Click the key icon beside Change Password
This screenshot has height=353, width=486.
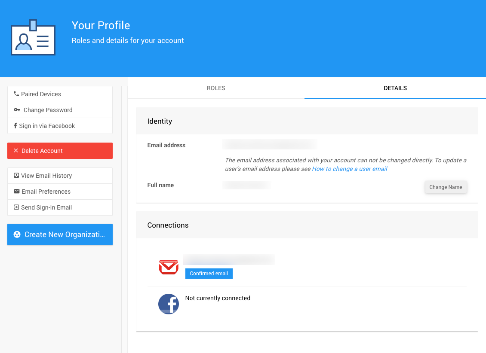tap(17, 110)
